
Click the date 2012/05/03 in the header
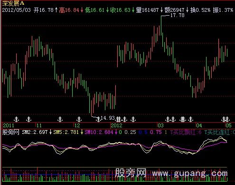pyautogui.click(x=16, y=10)
